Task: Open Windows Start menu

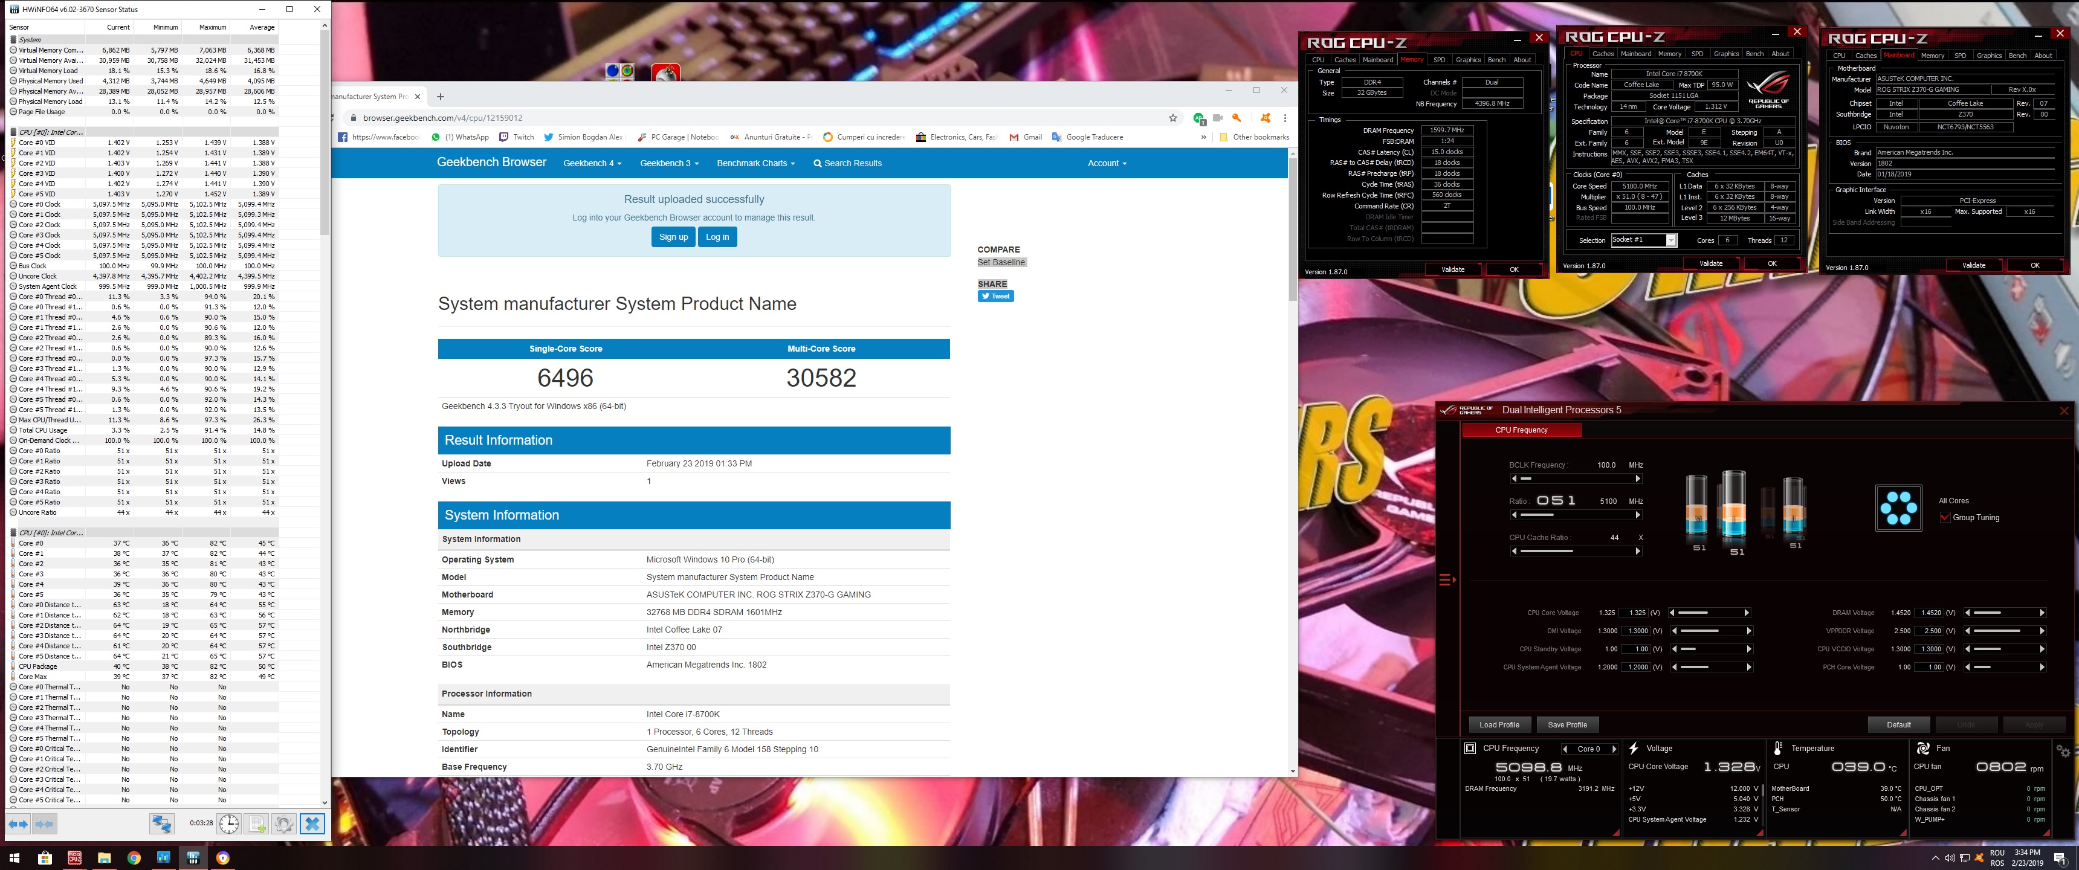Action: [15, 858]
